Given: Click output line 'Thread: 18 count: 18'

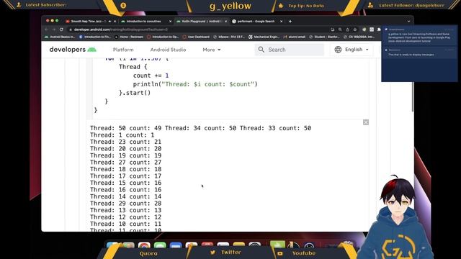Looking at the screenshot, I should [125, 169].
